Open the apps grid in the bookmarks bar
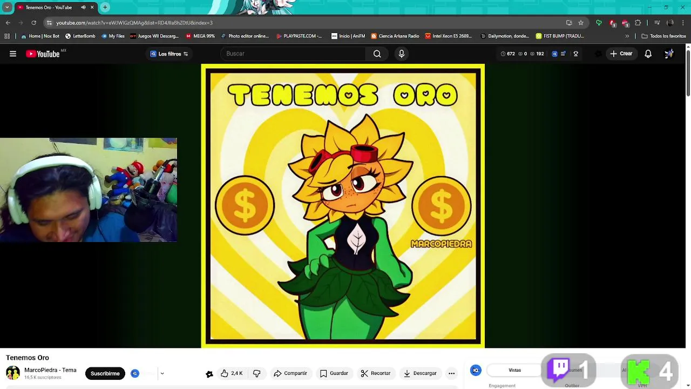691x389 pixels. (x=7, y=36)
